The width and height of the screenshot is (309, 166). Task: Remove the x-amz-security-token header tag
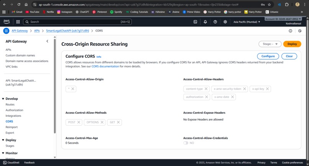pyautogui.click(x=244, y=89)
